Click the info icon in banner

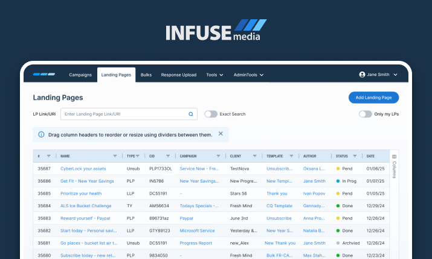point(41,134)
